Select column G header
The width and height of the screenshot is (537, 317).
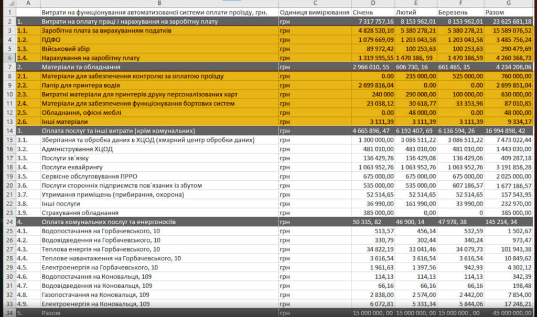tap(509, 3)
